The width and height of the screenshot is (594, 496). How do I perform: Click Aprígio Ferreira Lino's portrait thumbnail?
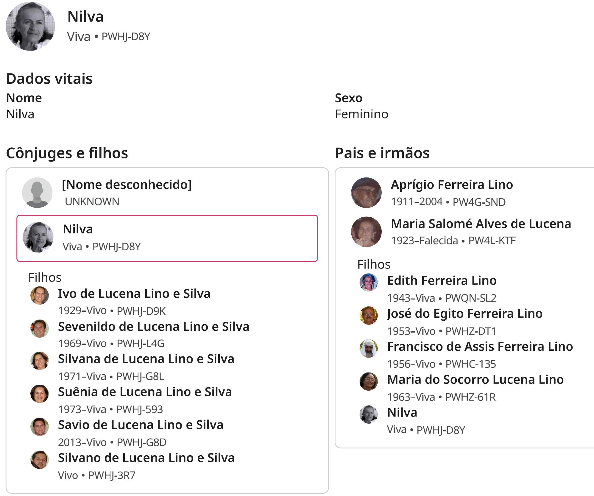click(x=366, y=193)
